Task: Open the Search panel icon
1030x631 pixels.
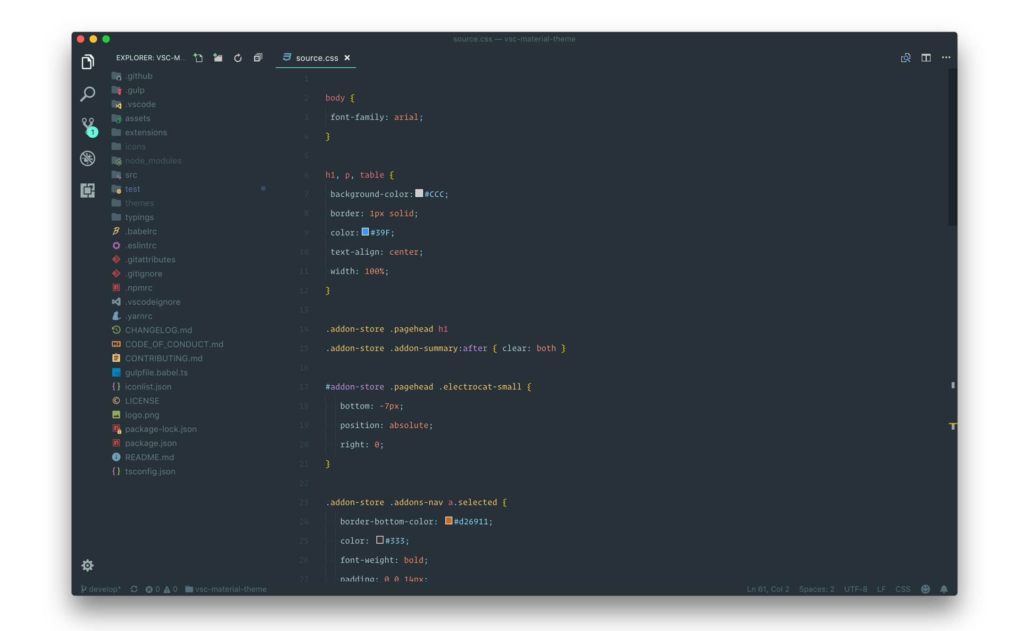Action: click(88, 93)
